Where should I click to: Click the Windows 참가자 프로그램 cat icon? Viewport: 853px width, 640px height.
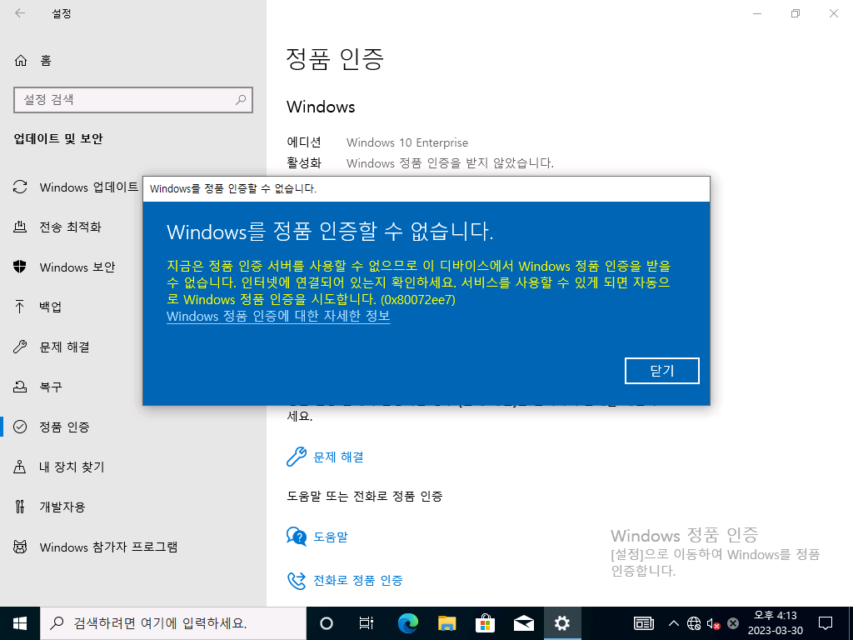(20, 547)
